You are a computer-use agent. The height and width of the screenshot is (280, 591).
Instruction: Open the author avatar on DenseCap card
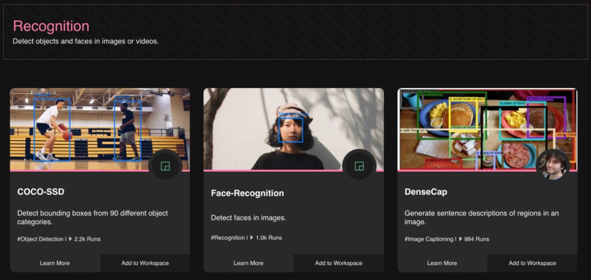coord(553,165)
